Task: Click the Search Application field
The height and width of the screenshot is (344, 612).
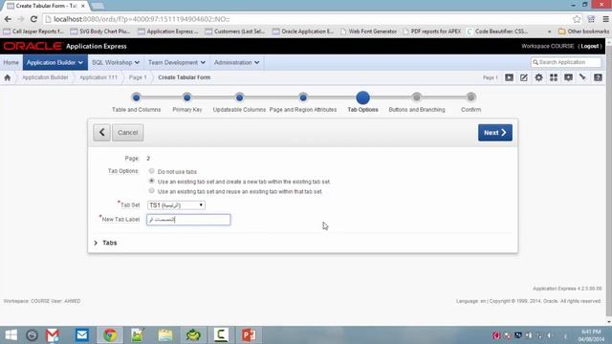Action: (x=566, y=62)
